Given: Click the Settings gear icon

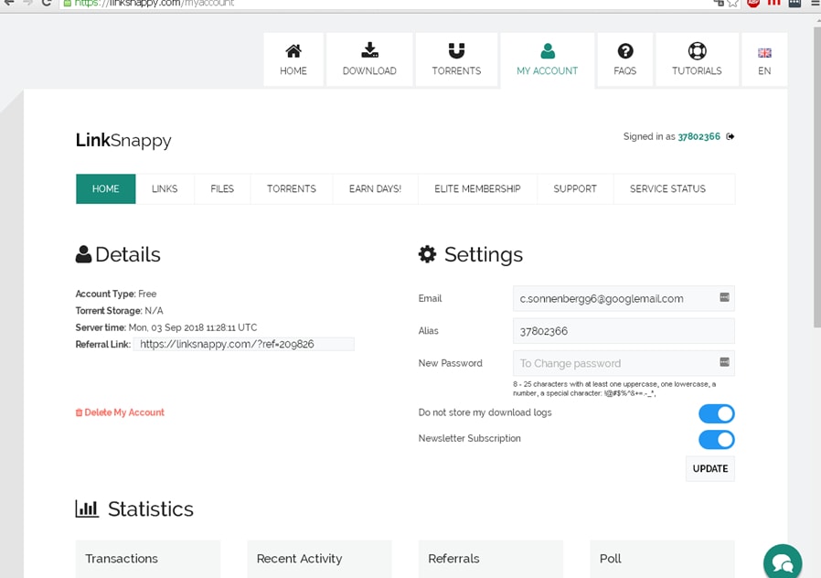Looking at the screenshot, I should click(x=427, y=254).
